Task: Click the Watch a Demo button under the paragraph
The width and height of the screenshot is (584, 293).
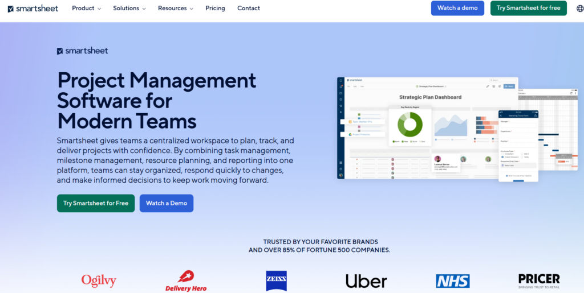Action: [x=167, y=203]
